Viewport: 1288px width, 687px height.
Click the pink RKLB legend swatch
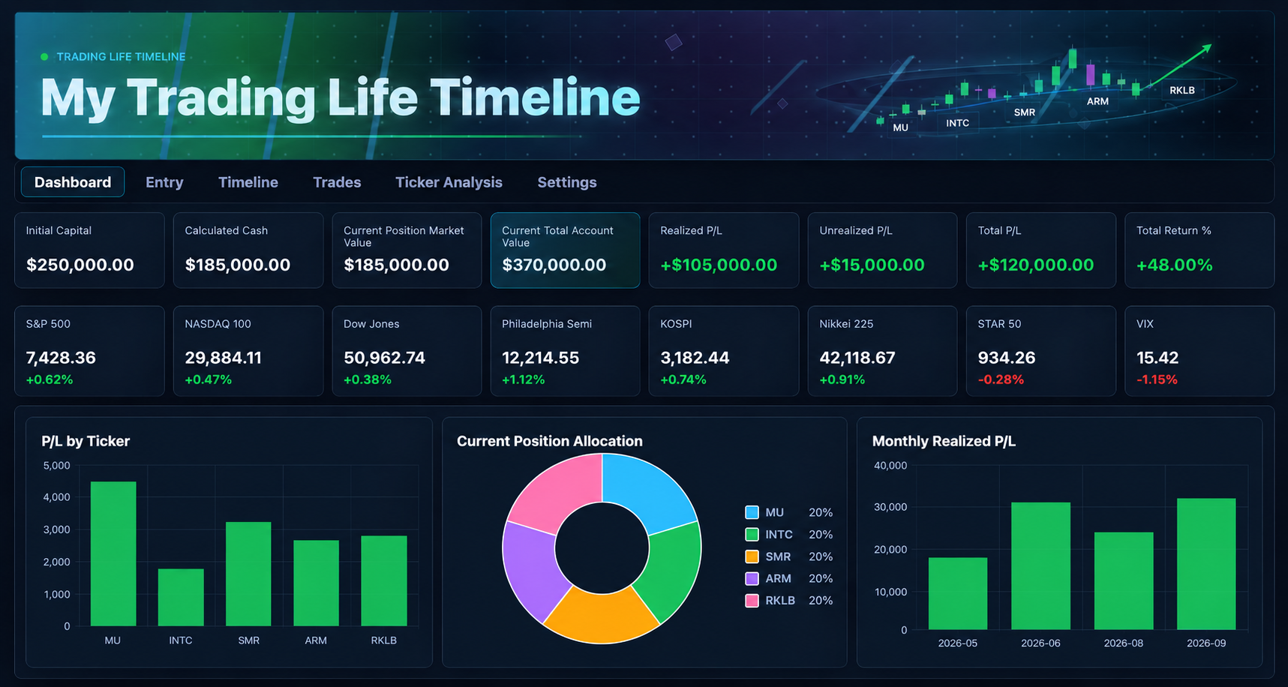752,600
